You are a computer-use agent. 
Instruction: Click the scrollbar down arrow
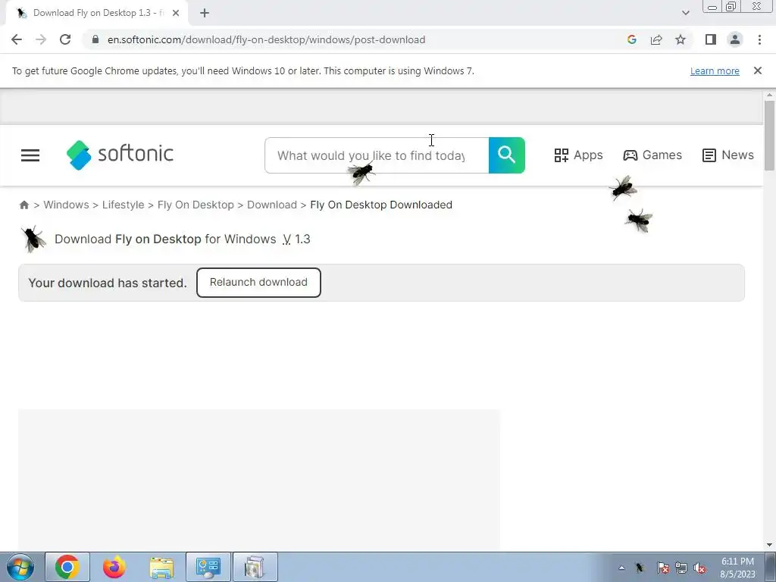(x=769, y=545)
